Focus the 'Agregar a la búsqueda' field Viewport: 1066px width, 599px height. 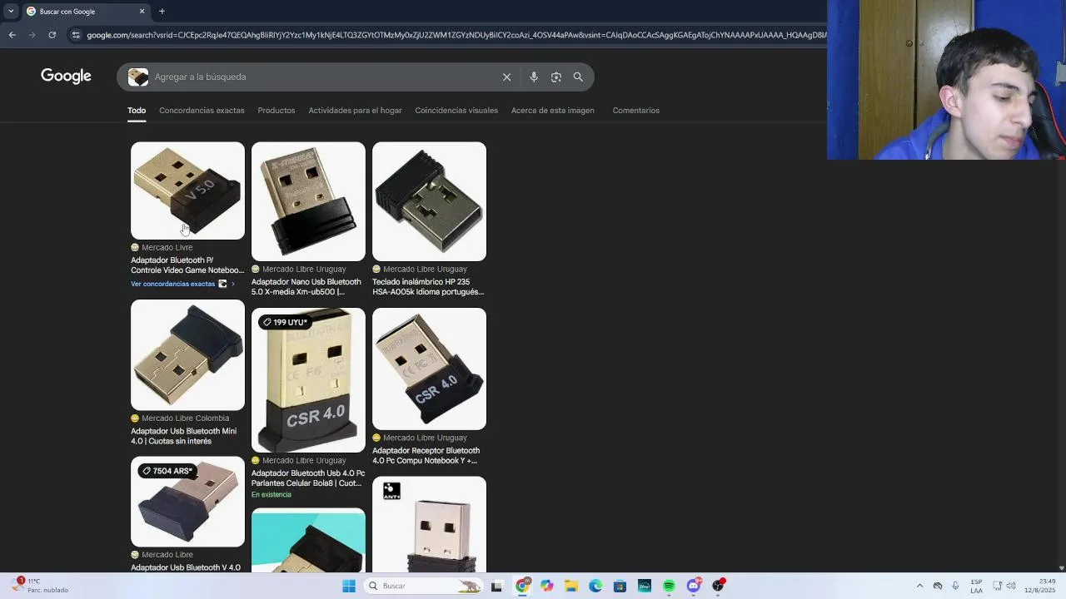pyautogui.click(x=325, y=77)
